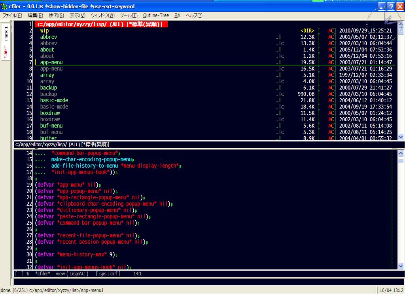Click timestamp 1997/12/07 02:33:34 of array.l

tap(365, 75)
